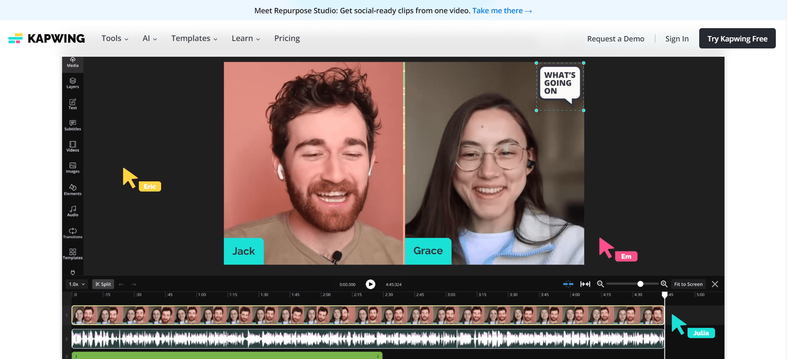This screenshot has width=787, height=359.
Task: Click the zoom in magnifier icon
Action: pos(664,284)
